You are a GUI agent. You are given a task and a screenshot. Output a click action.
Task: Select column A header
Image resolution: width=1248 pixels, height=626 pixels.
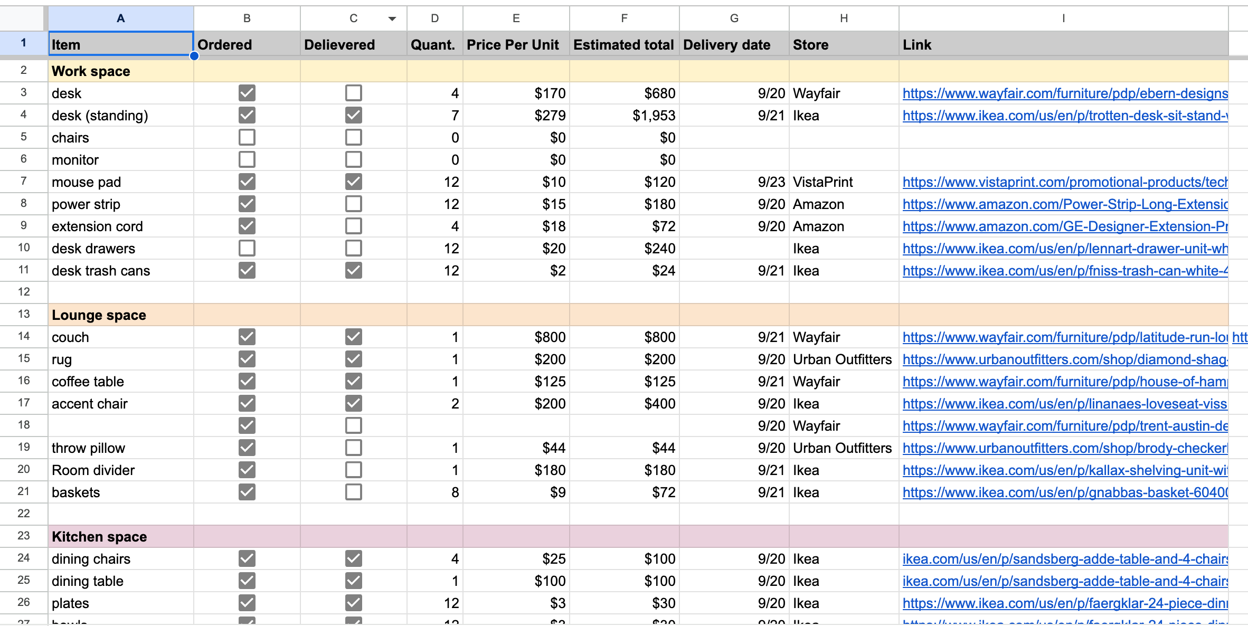120,18
